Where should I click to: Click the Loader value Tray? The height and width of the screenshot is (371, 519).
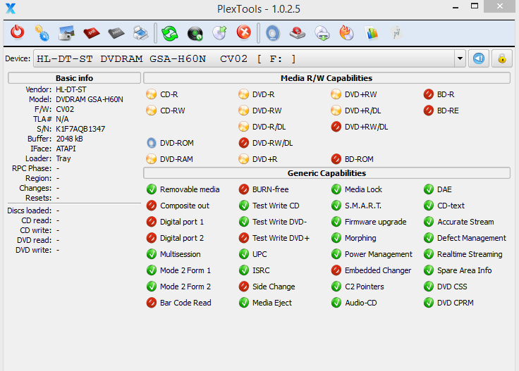tap(63, 158)
